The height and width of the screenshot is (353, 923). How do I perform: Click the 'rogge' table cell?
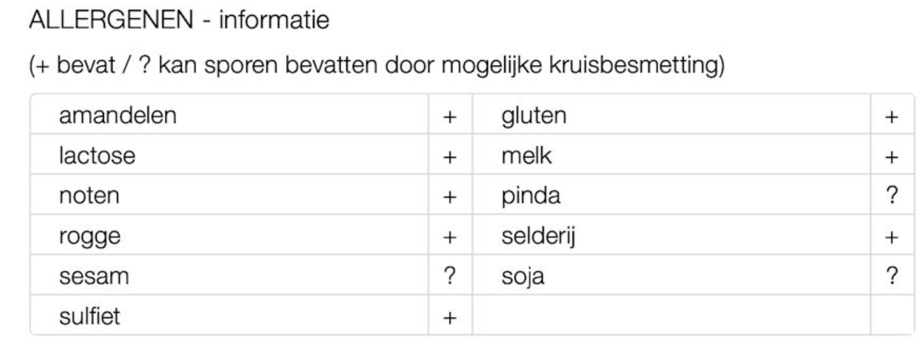coord(89,237)
